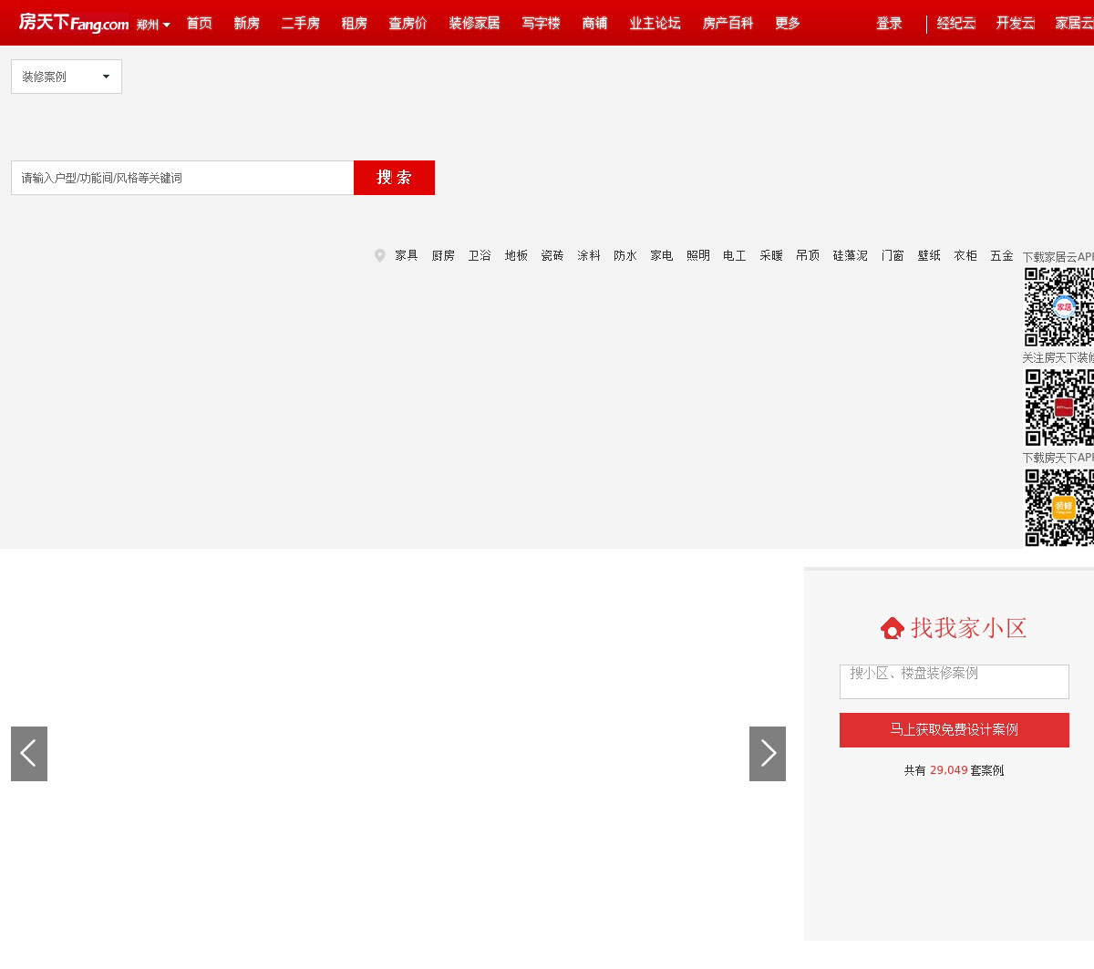Open 家居云 link in header
Viewport: 1094px width, 969px height.
[1074, 23]
